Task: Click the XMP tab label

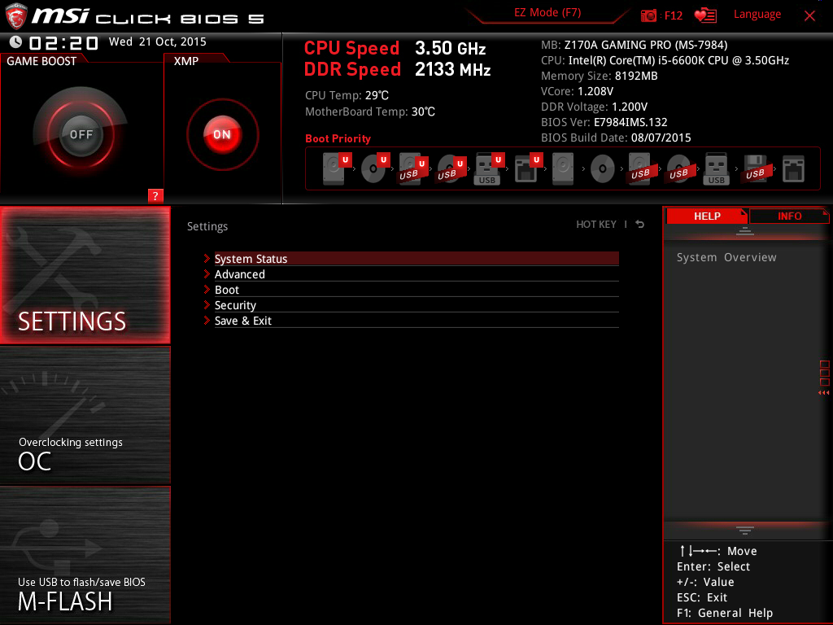Action: coord(186,61)
